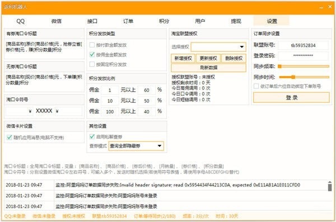Image resolution: width=336 pixels, height=222 pixels.
Task: Click the 刷新数据 button
Action: (208, 68)
